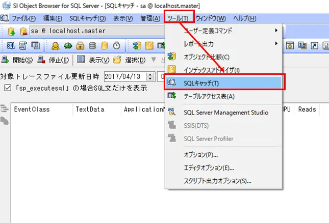Click the window with star toolbar icon
The image size is (329, 223).
[x=290, y=46]
